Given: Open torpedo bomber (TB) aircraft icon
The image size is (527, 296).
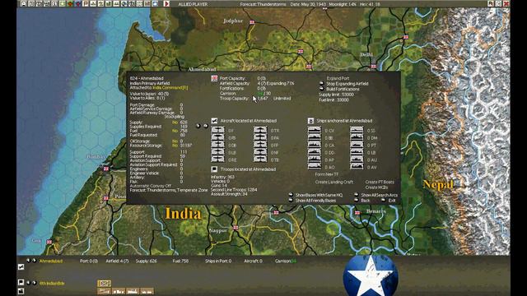Looking at the screenshot, I should [260, 160].
